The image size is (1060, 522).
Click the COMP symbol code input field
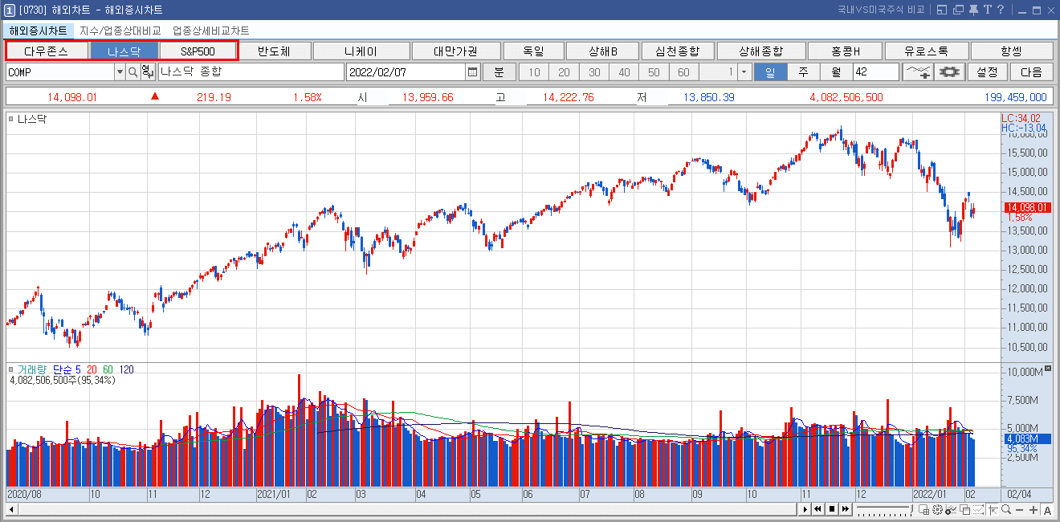[x=61, y=72]
